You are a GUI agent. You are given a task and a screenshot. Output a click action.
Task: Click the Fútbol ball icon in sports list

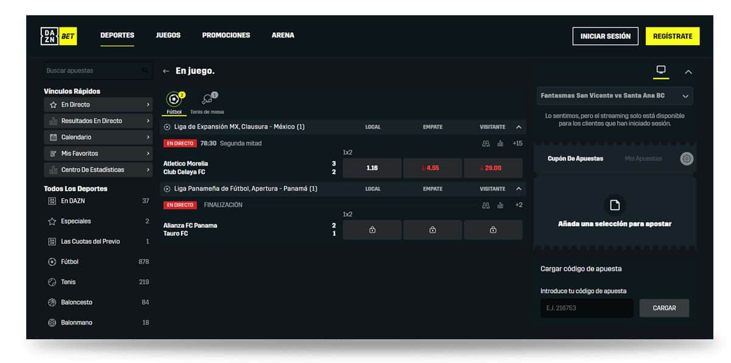point(52,262)
